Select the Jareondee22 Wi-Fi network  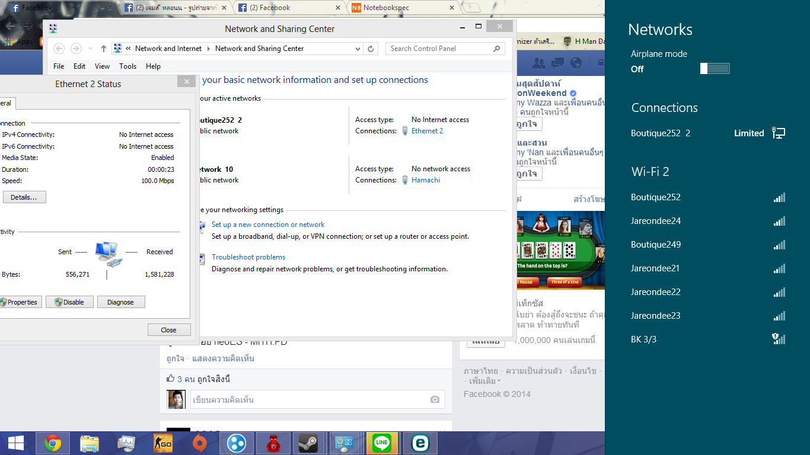pos(707,292)
